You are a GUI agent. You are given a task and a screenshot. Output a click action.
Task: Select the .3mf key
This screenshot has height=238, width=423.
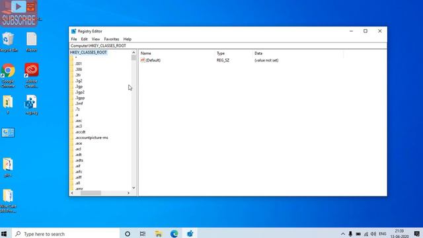pyautogui.click(x=79, y=103)
